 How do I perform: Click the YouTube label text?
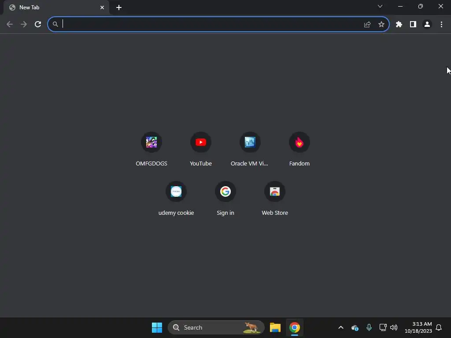pos(201,164)
